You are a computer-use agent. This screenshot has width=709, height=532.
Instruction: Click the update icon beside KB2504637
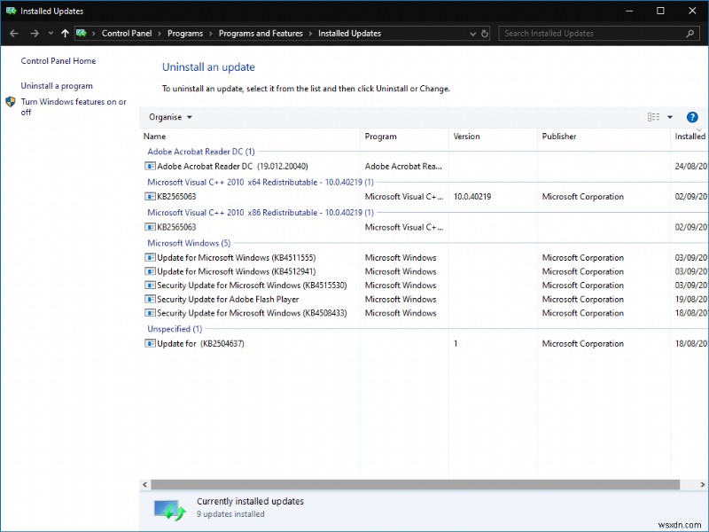click(151, 343)
